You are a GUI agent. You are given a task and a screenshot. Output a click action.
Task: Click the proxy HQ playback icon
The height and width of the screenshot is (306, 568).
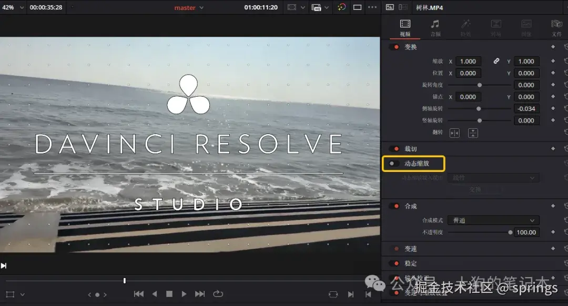316,7
